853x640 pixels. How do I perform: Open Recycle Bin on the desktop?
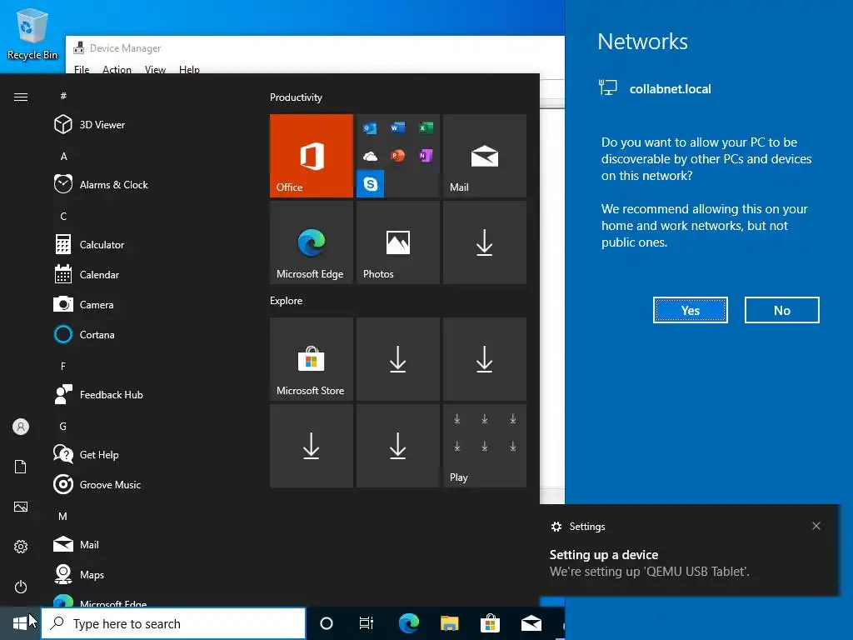click(x=32, y=33)
